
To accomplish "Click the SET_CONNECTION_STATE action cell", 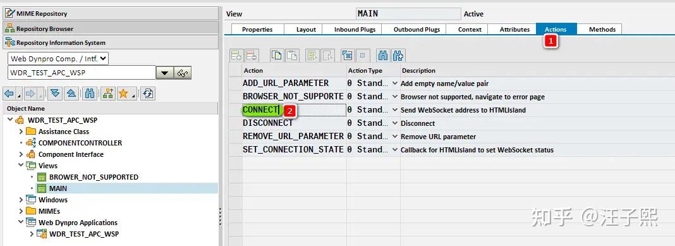I will click(295, 150).
